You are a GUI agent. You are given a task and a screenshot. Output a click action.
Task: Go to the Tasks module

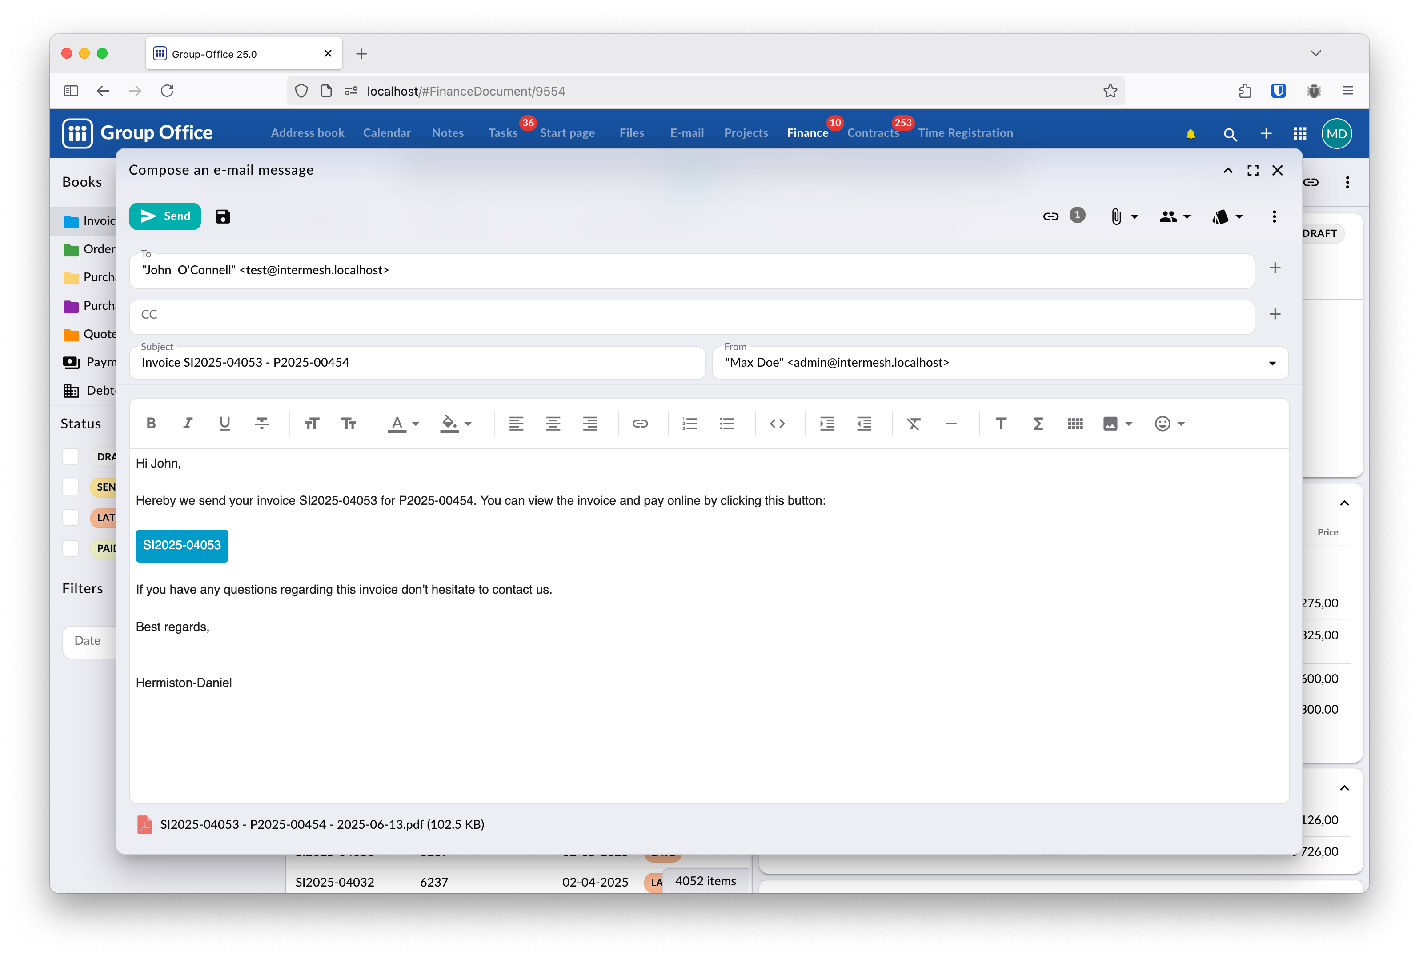pyautogui.click(x=503, y=132)
